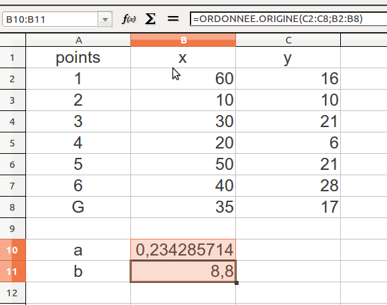Viewport: 387px width, 305px height.
Task: Select row 1 header
Action: tap(13, 58)
